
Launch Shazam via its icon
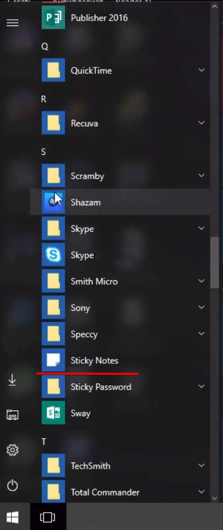pos(53,202)
